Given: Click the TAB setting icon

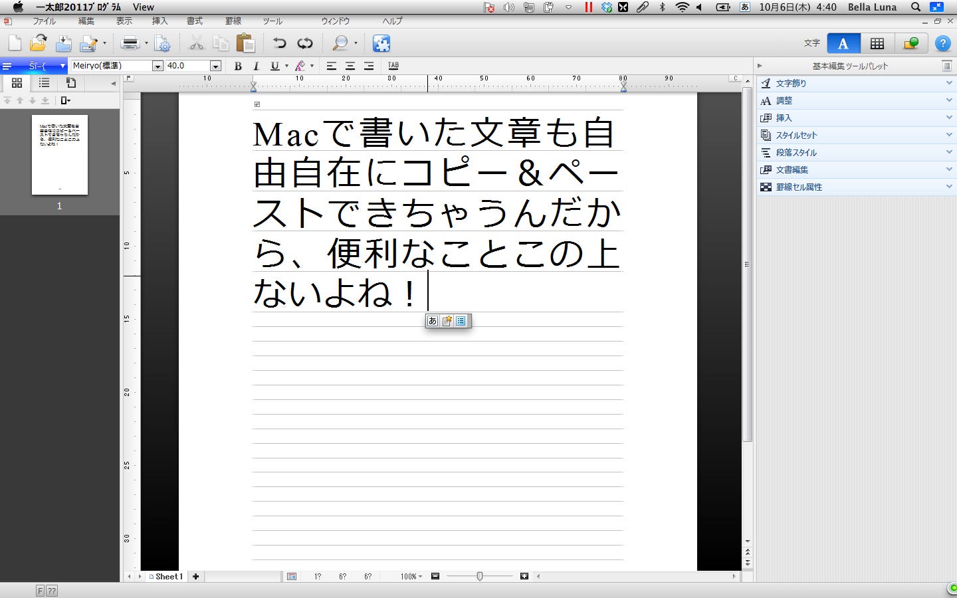Looking at the screenshot, I should click(393, 66).
